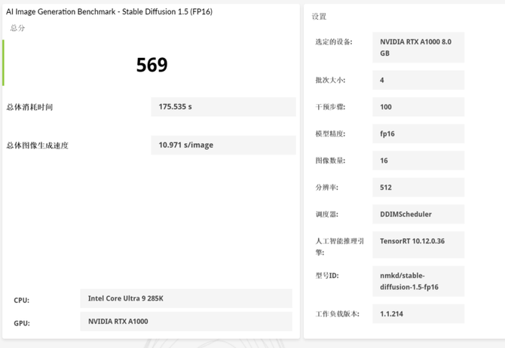Screen dimensions: 505x348
Task: Click the selected device NVIDIA RTX A1000 8.0 GB
Action: pos(418,47)
